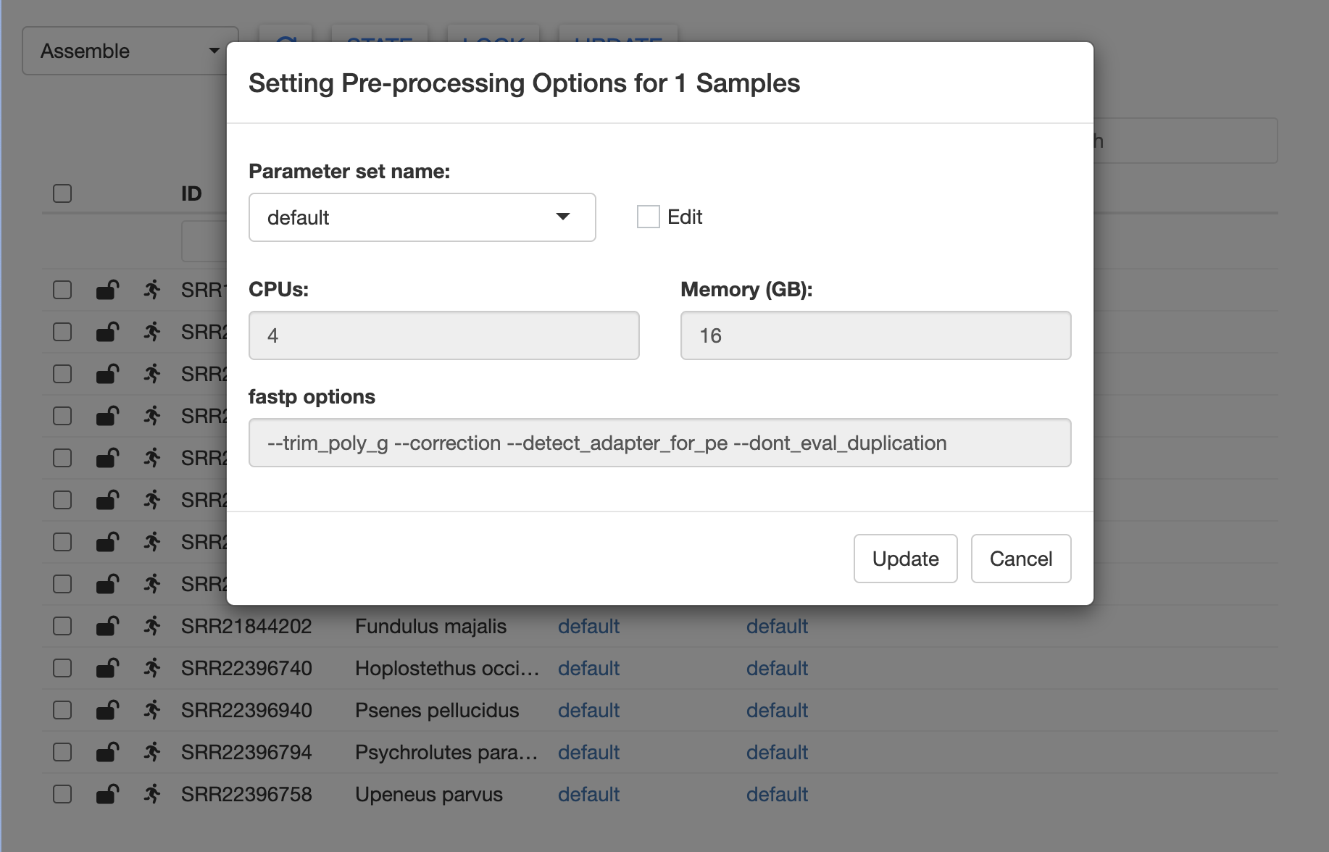The height and width of the screenshot is (852, 1329).
Task: Open second default link for Upeneus parvus
Action: point(777,794)
